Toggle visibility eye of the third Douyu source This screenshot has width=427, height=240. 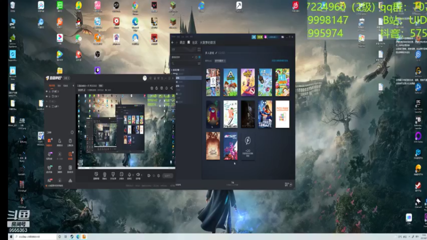[47, 101]
